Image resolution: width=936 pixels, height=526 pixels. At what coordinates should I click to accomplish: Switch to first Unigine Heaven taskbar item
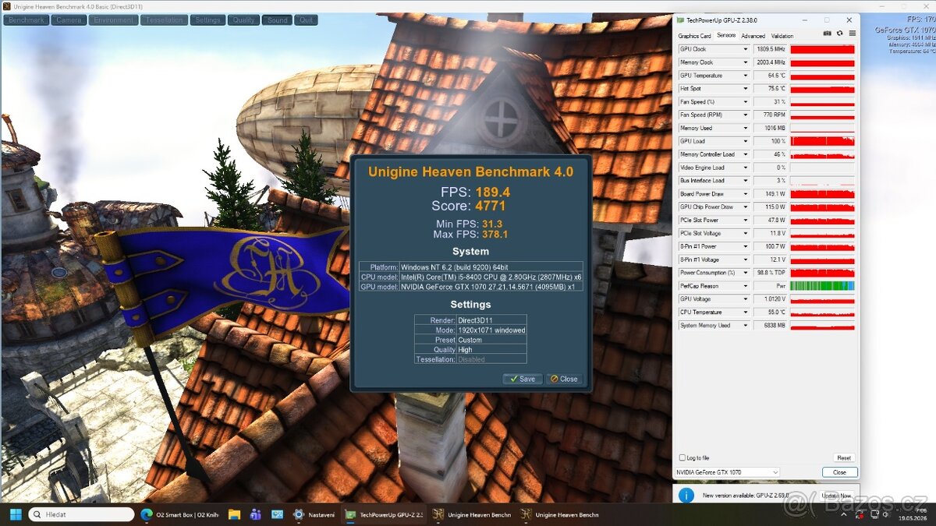472,514
